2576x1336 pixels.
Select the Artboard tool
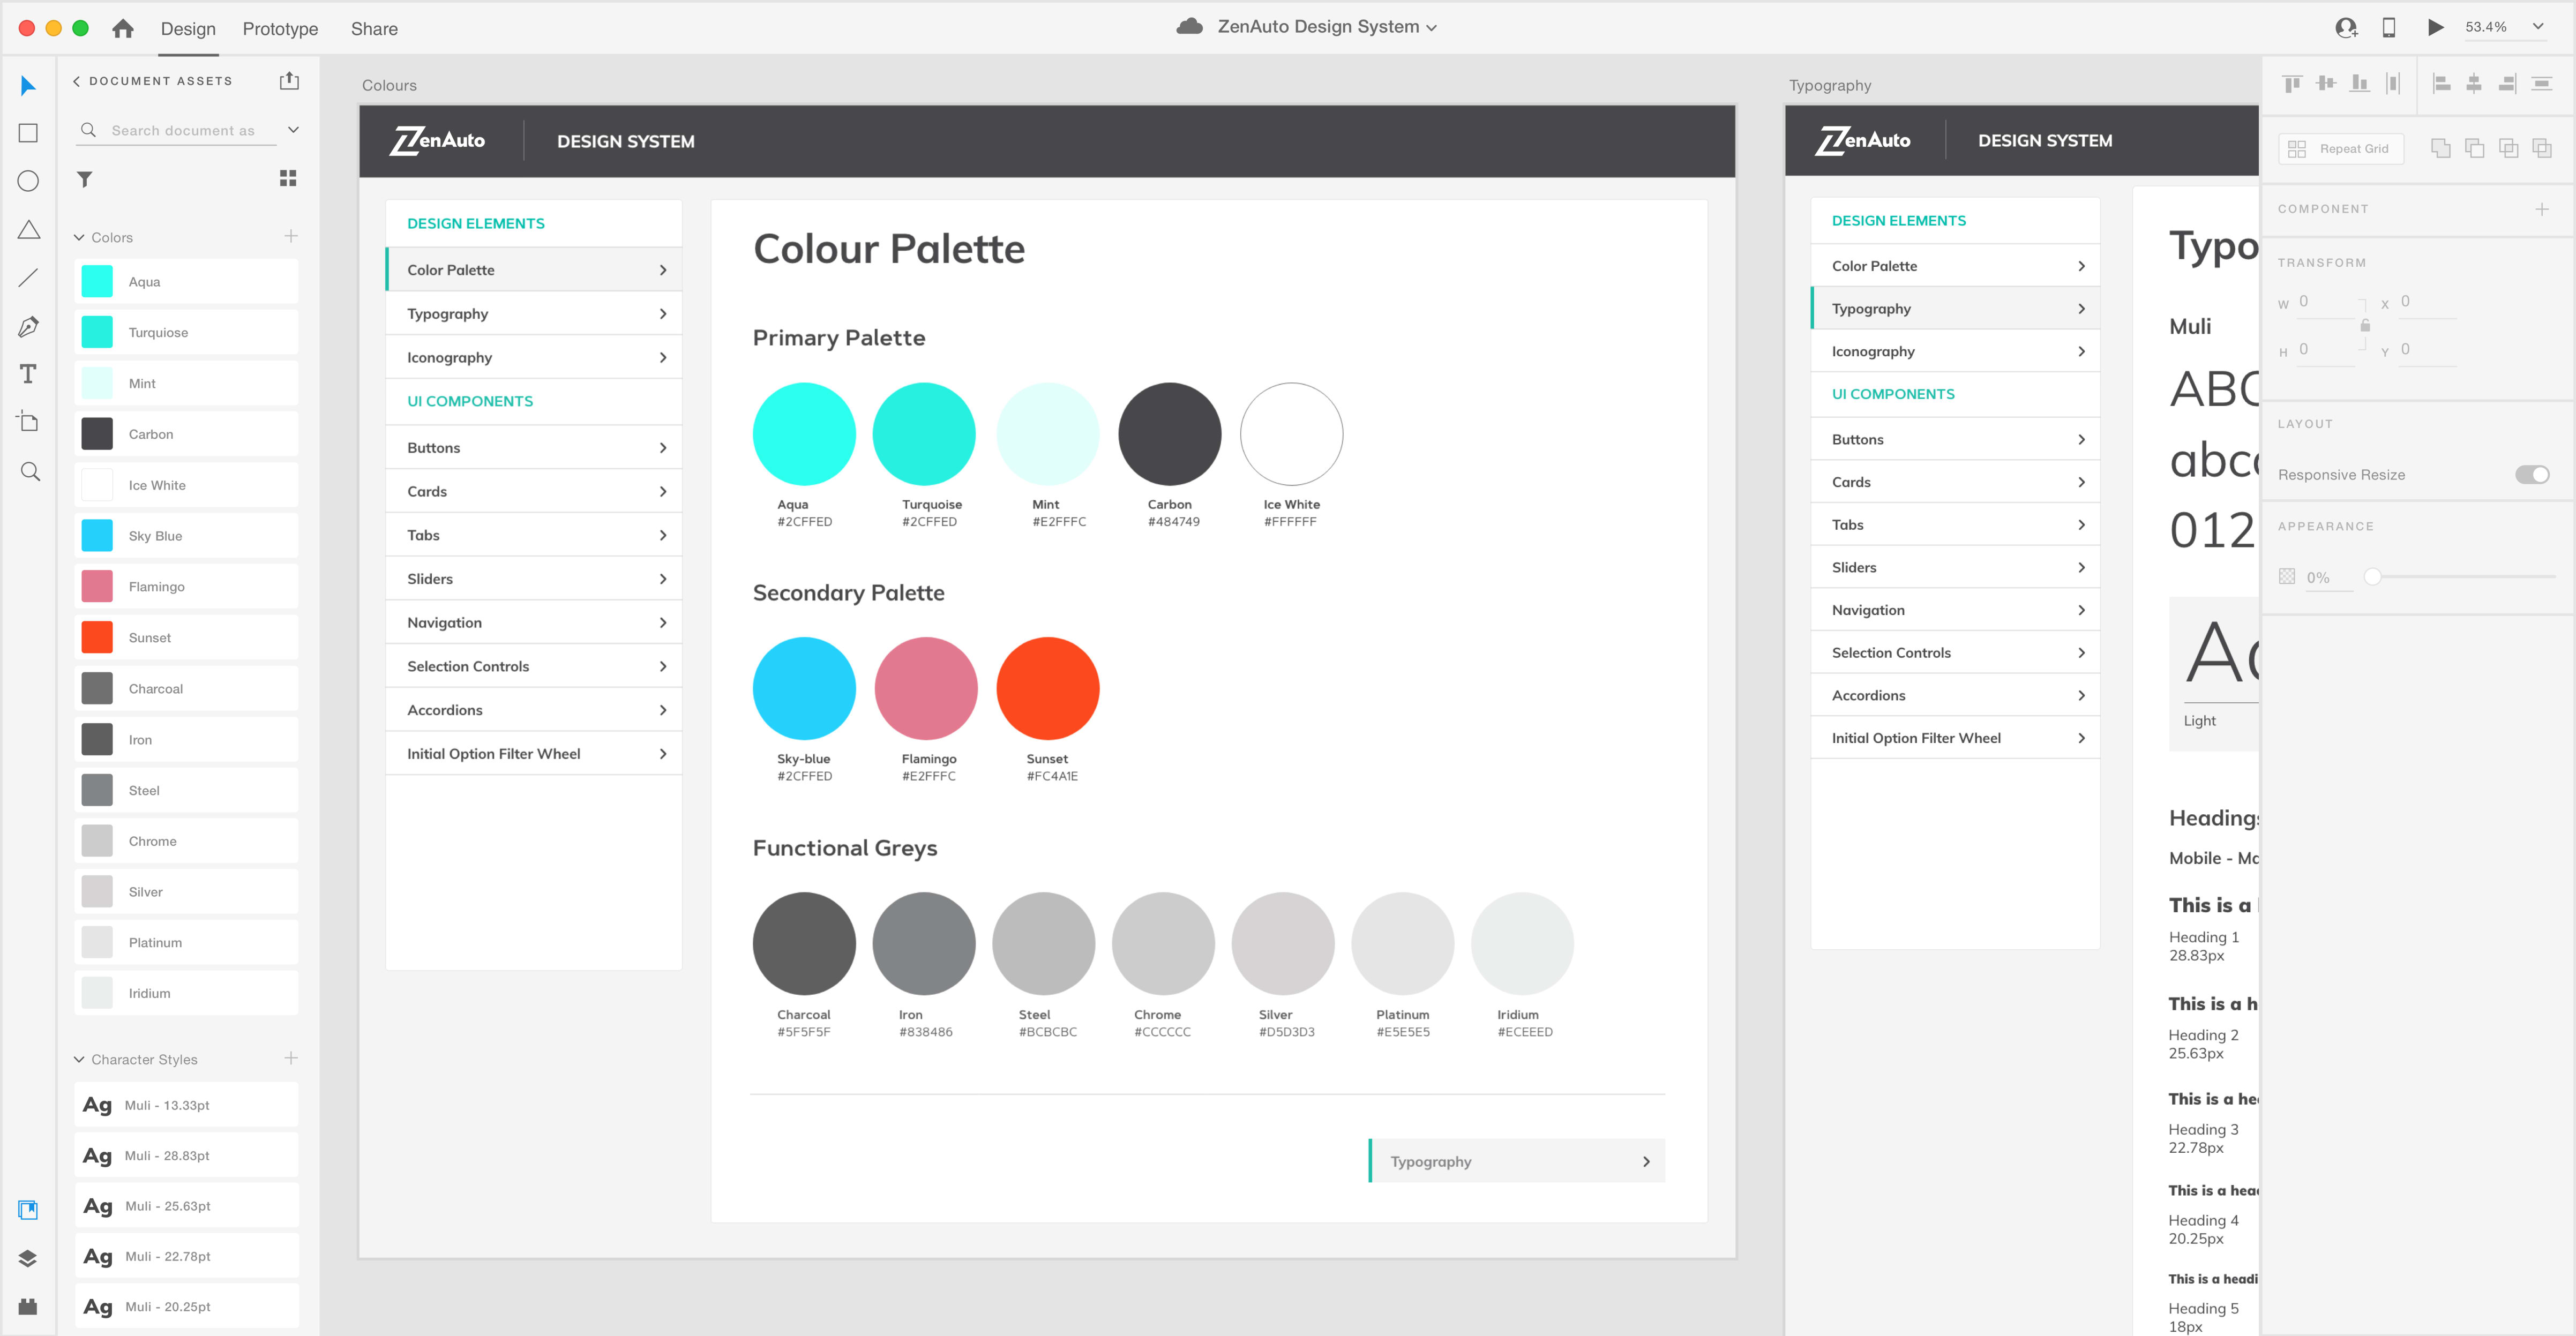coord(28,422)
